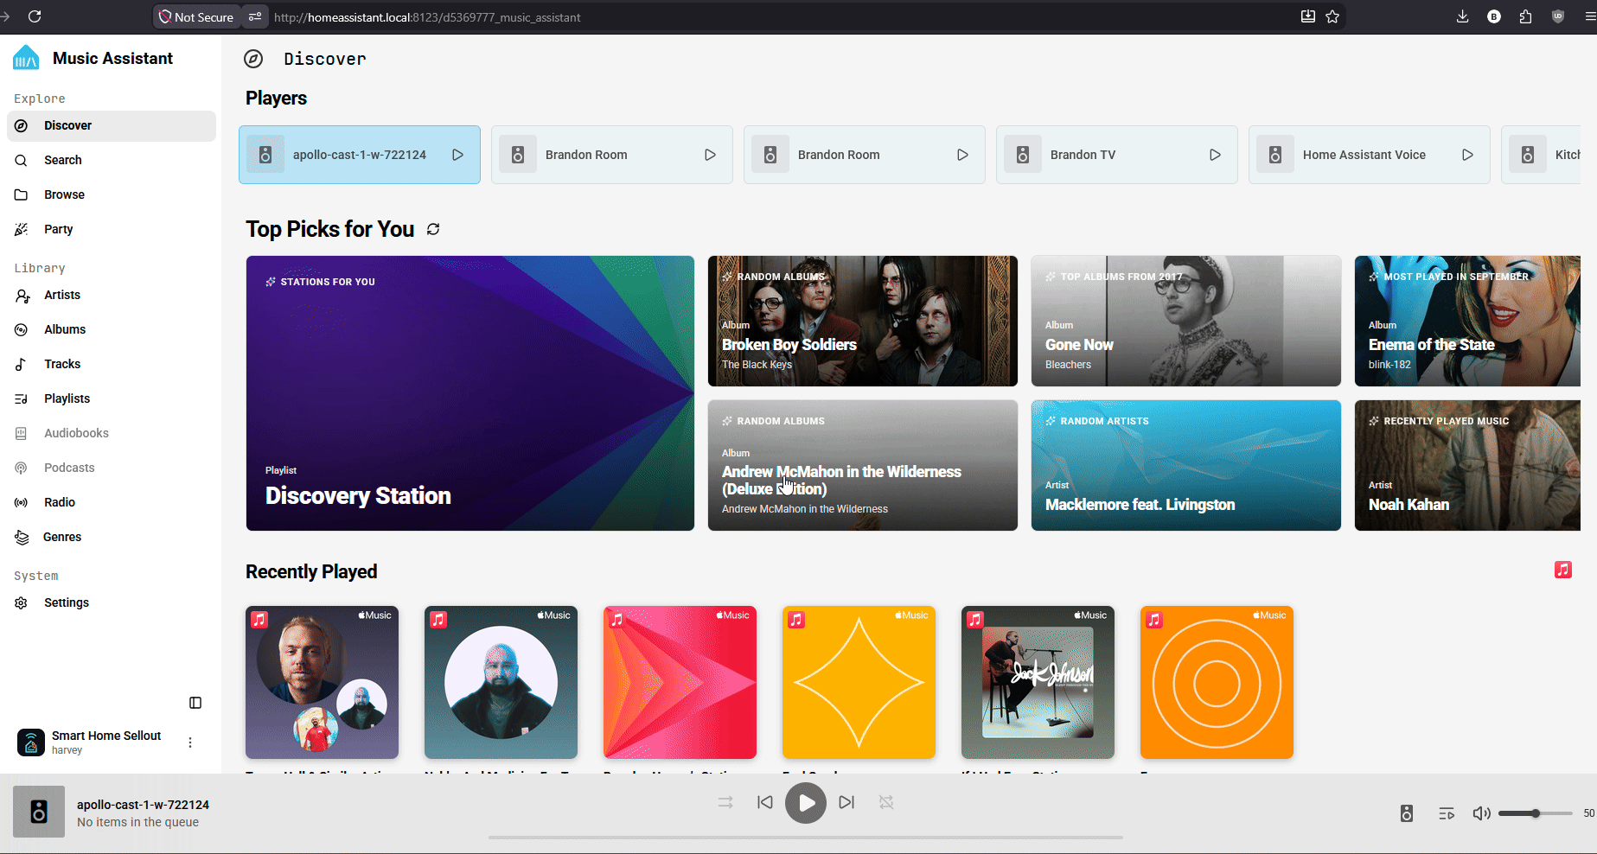This screenshot has height=854, width=1597.
Task: Click the Radio broadcast icon
Action: [x=22, y=502]
